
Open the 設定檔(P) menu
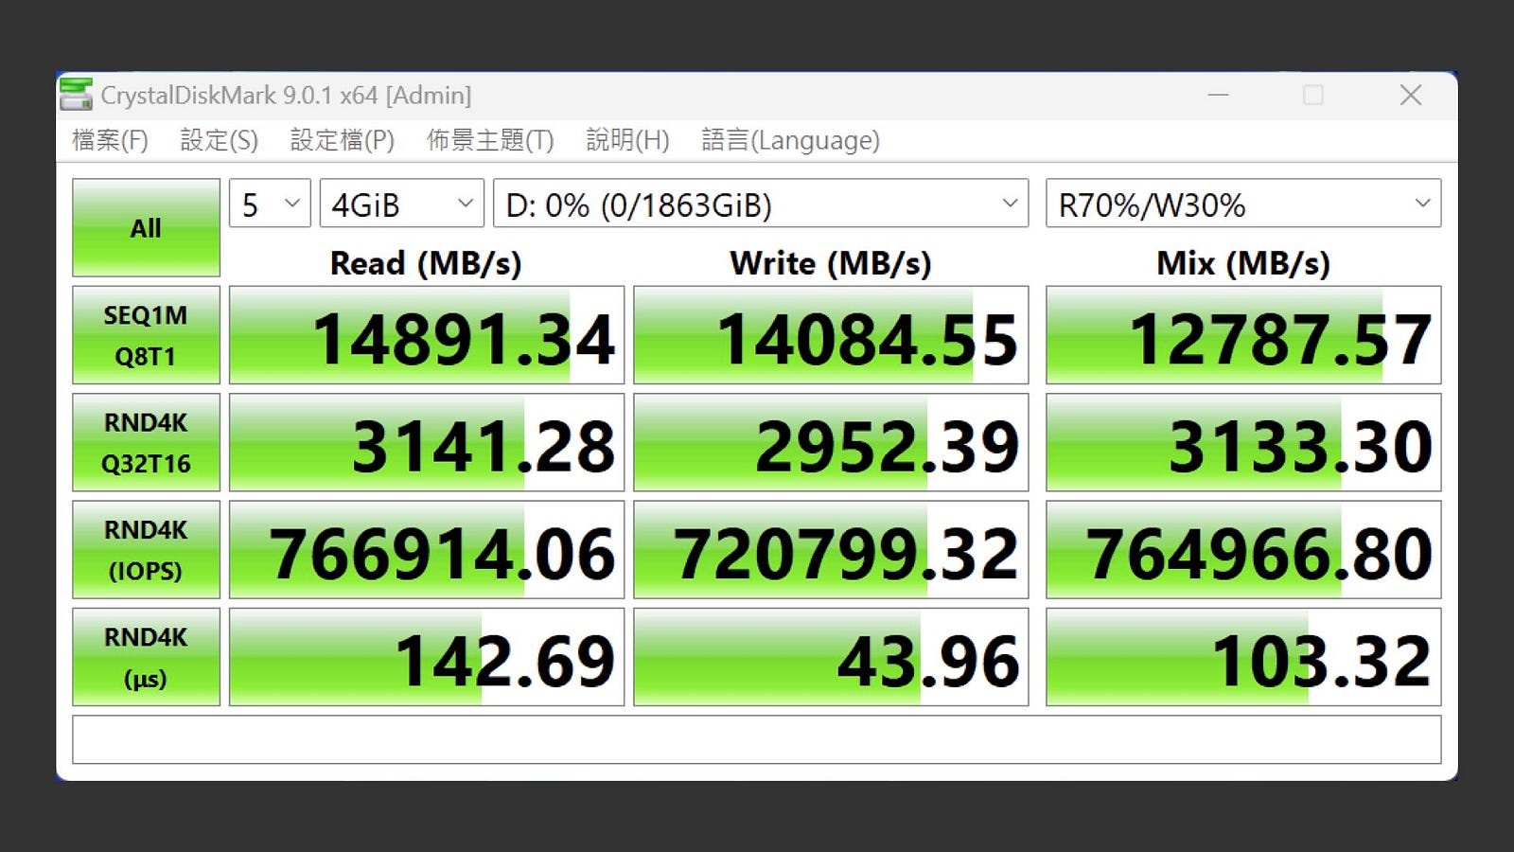click(342, 140)
